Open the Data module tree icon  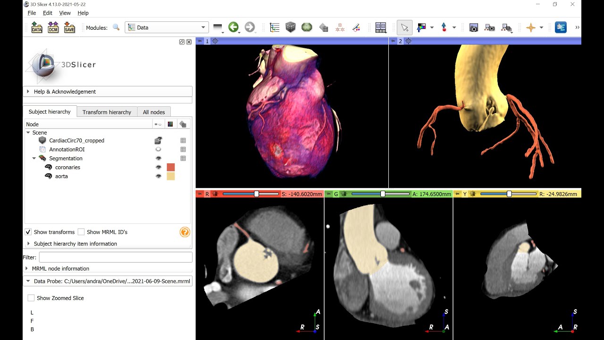[275, 27]
